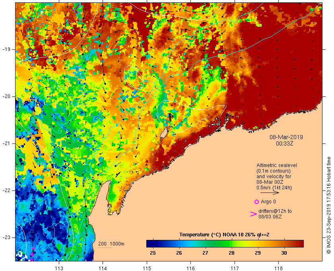Click the '08-Mar 00Z' legend line
Image resolution: width=334 pixels, height=271 pixels.
(270, 182)
